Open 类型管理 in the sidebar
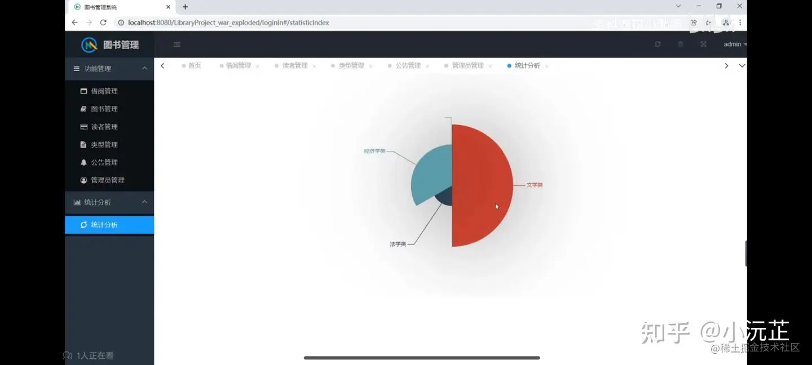The width and height of the screenshot is (812, 365). (x=109, y=145)
